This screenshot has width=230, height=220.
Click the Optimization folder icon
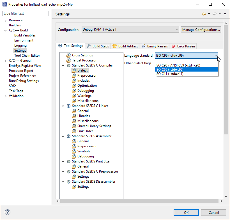point(74,86)
